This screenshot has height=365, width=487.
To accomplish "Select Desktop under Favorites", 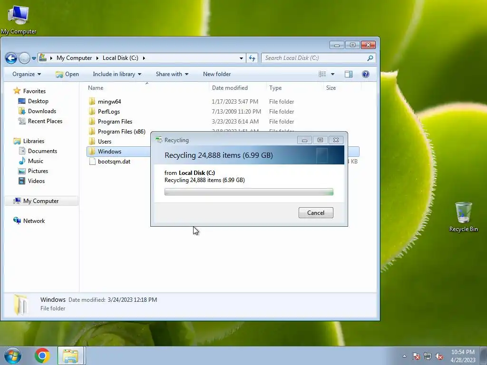I will click(34, 101).
